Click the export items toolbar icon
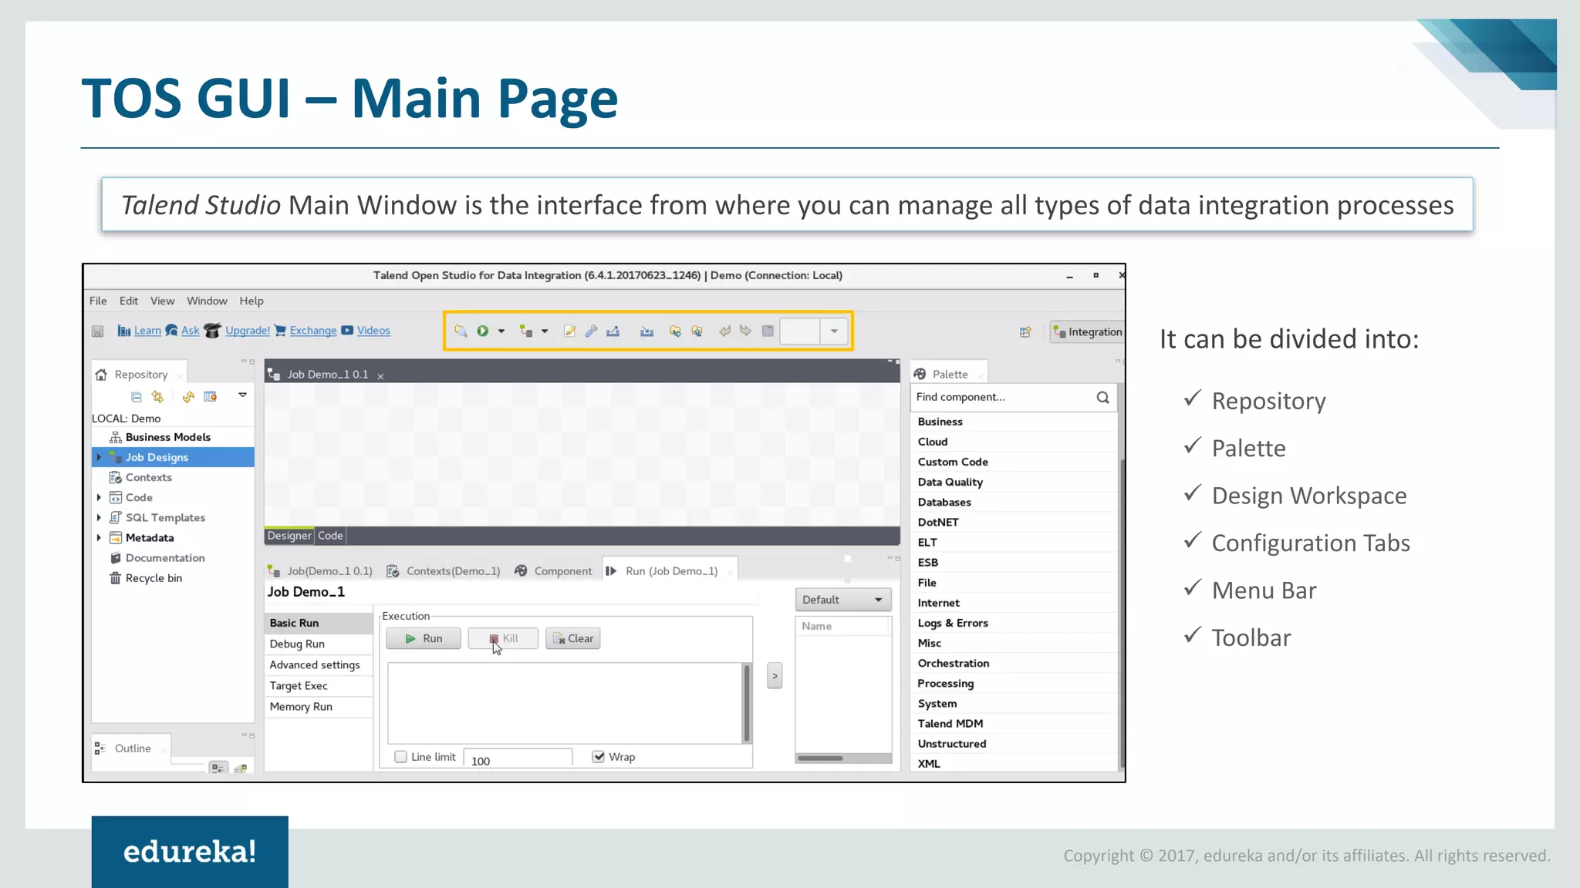Screen dimensions: 1580x888 tap(613, 331)
